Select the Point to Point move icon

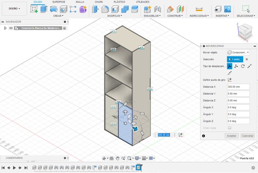coord(249,66)
